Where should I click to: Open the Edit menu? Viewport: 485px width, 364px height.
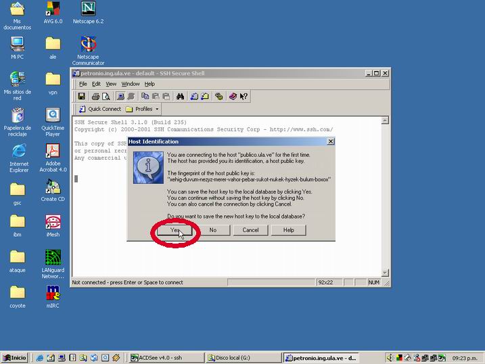96,84
